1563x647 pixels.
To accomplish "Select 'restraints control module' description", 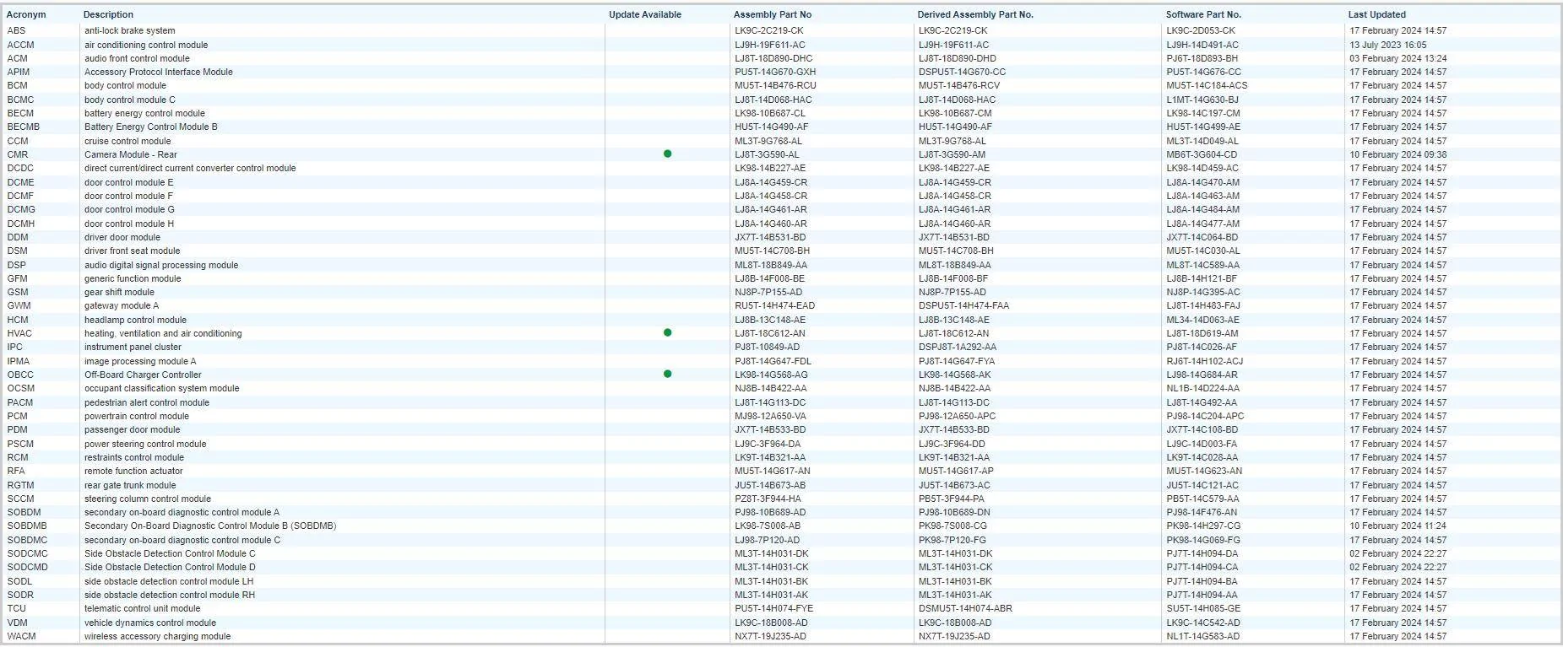I will [134, 458].
